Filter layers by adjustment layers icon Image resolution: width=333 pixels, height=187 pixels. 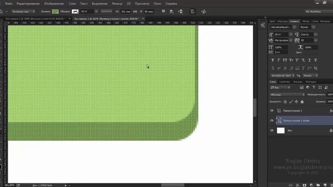click(x=308, y=87)
